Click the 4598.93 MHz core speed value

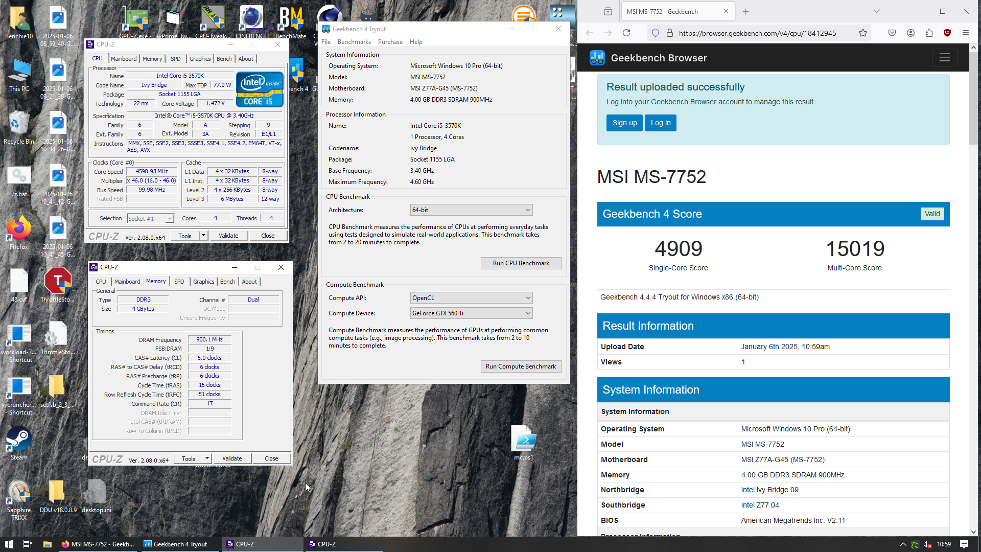coord(152,172)
